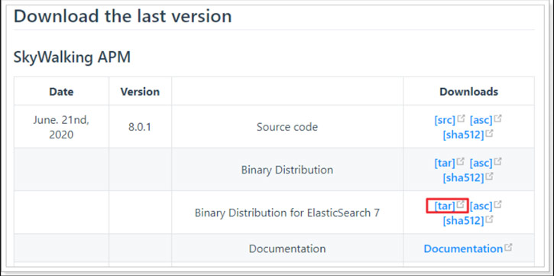Click the Version column header
554x276 pixels.
pos(140,92)
